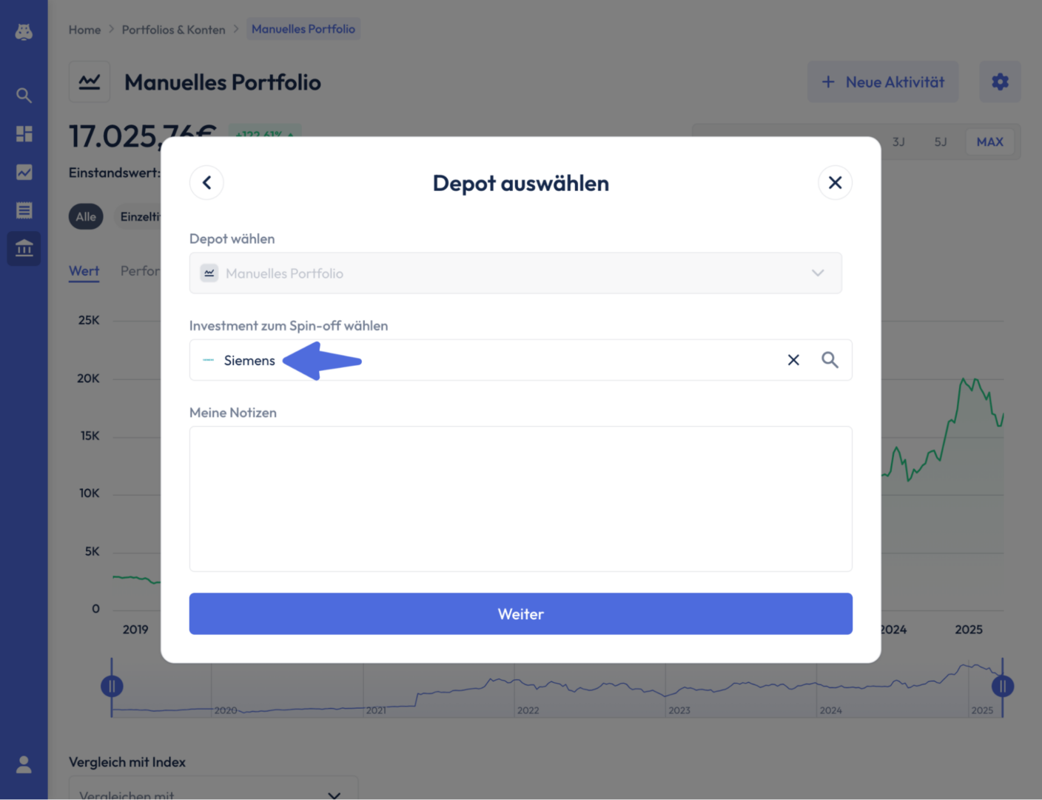
Task: Select the MAX time range
Action: tap(989, 141)
